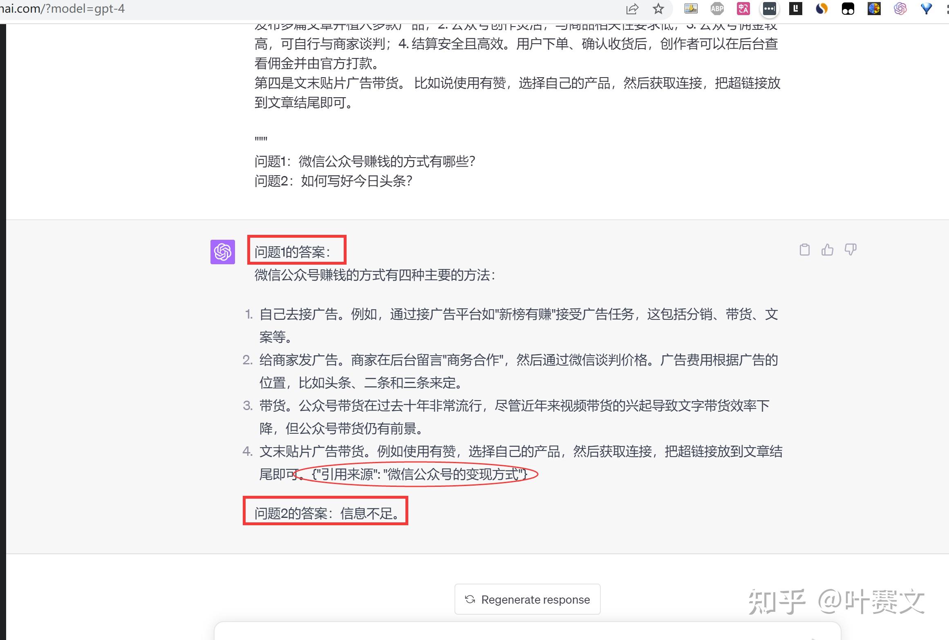Click the prompt line "问题1：微信公众号赚钱的方式有哪些？"
Viewport: 949px width, 640px height.
(365, 161)
